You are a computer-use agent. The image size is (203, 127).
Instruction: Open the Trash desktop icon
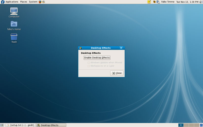[x=14, y=37]
